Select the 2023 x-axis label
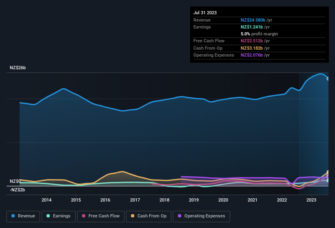The image size is (335, 228). tap(311, 200)
